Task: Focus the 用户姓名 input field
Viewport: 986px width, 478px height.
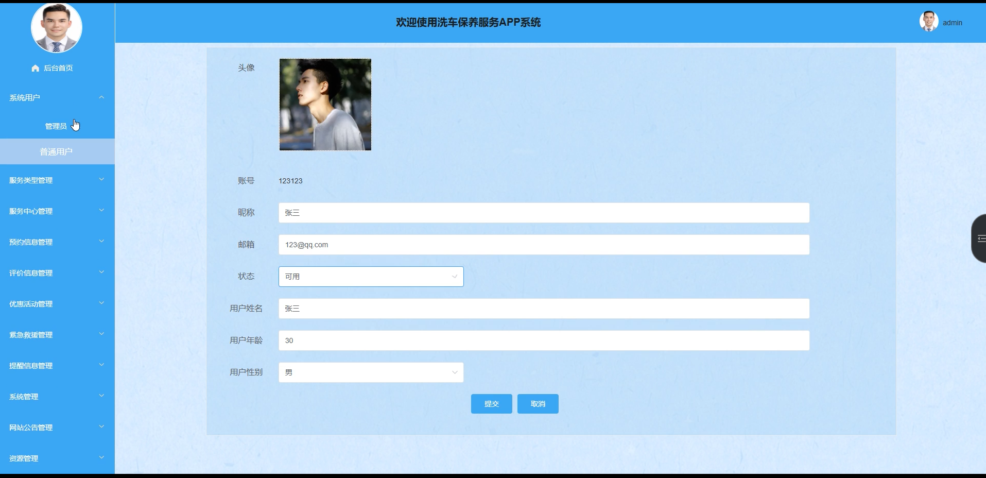Action: pyautogui.click(x=544, y=309)
